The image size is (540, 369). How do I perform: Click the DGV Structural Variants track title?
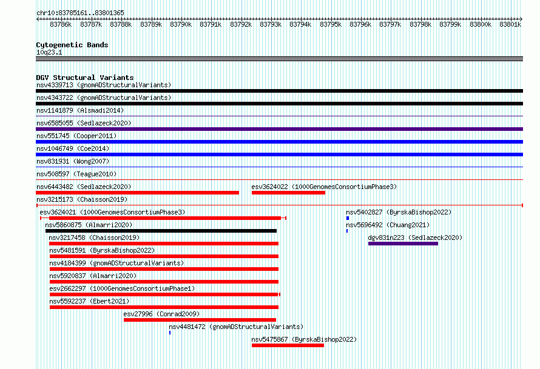point(85,78)
